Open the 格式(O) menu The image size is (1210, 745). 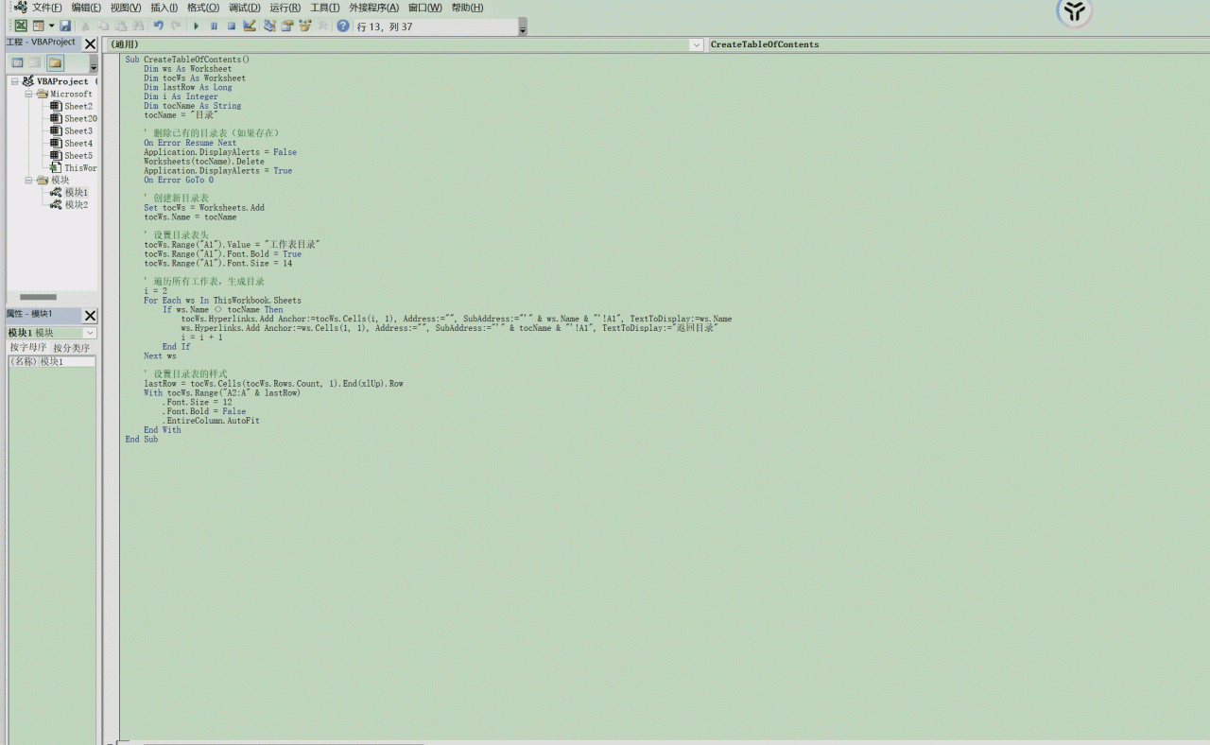point(202,8)
